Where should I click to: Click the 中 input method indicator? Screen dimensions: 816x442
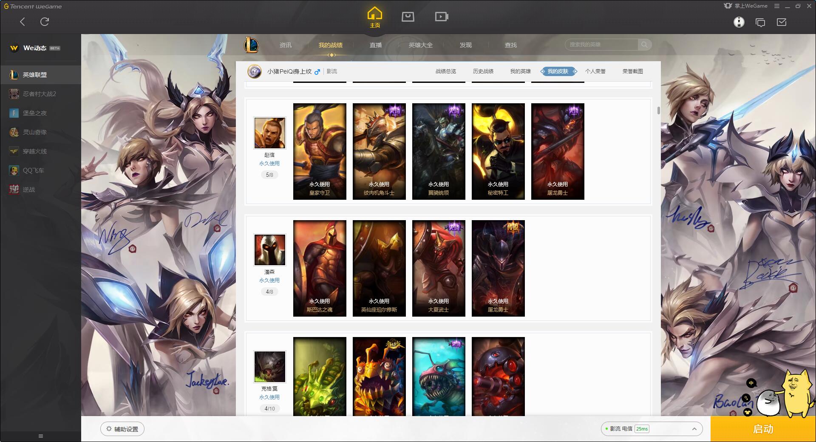click(751, 383)
